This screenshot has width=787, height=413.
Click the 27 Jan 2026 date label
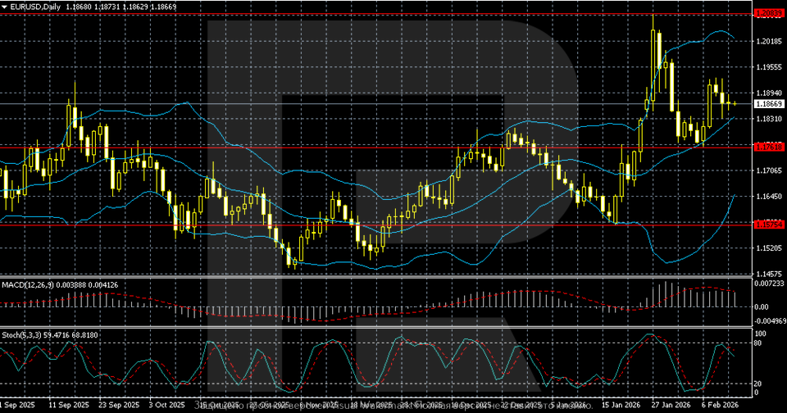pyautogui.click(x=669, y=405)
